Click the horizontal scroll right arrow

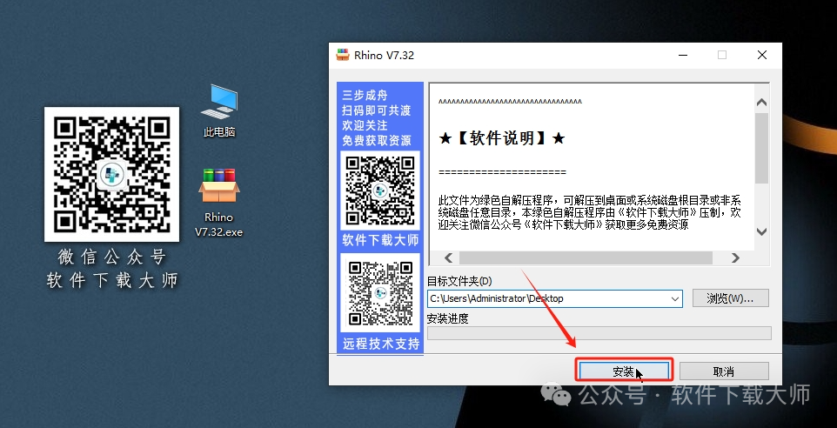pyautogui.click(x=735, y=257)
